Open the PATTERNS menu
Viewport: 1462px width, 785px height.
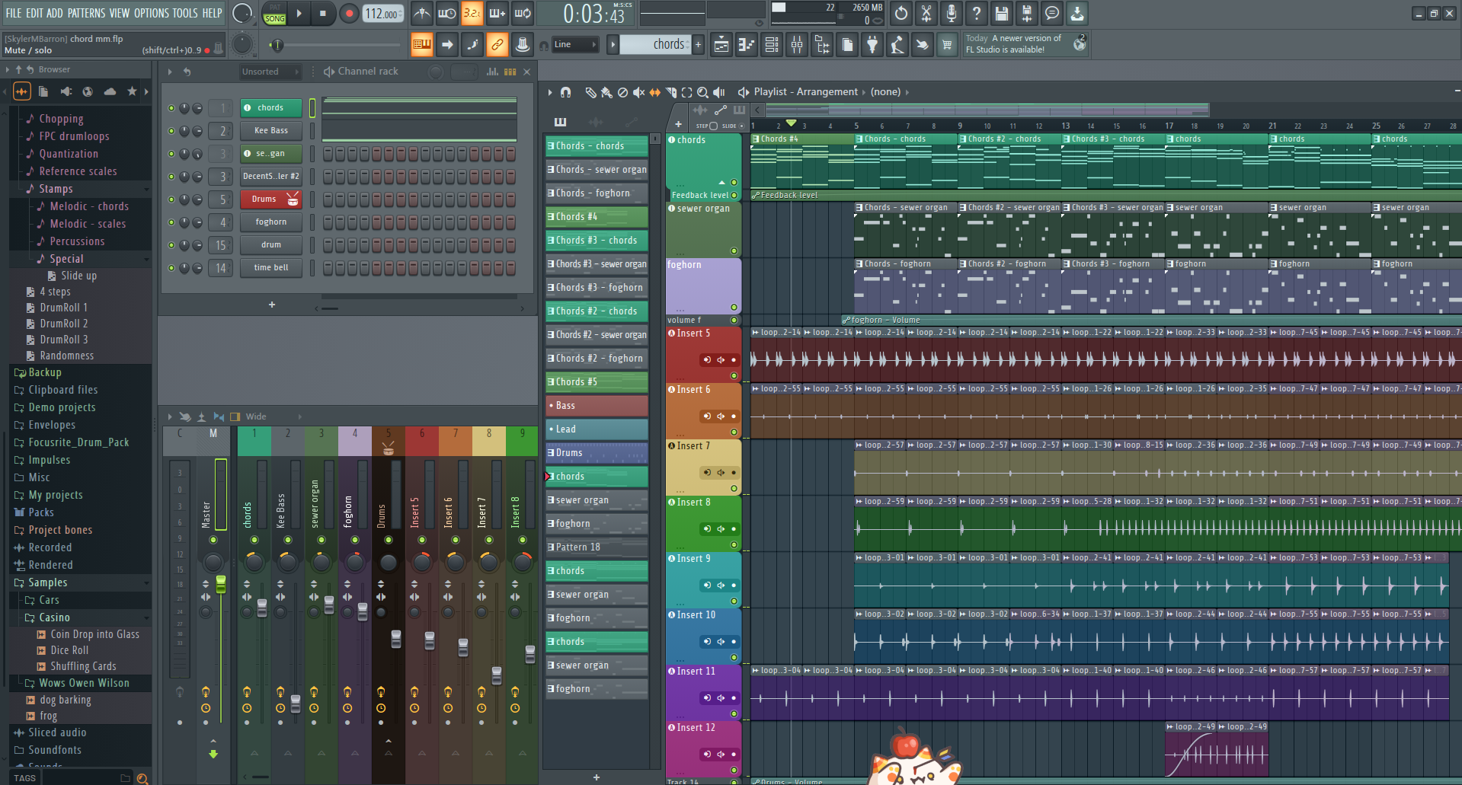86,13
